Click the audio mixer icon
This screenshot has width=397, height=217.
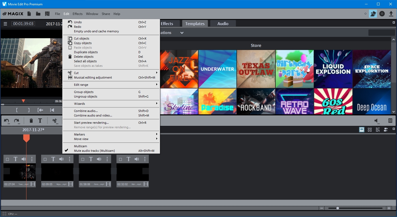point(390,121)
